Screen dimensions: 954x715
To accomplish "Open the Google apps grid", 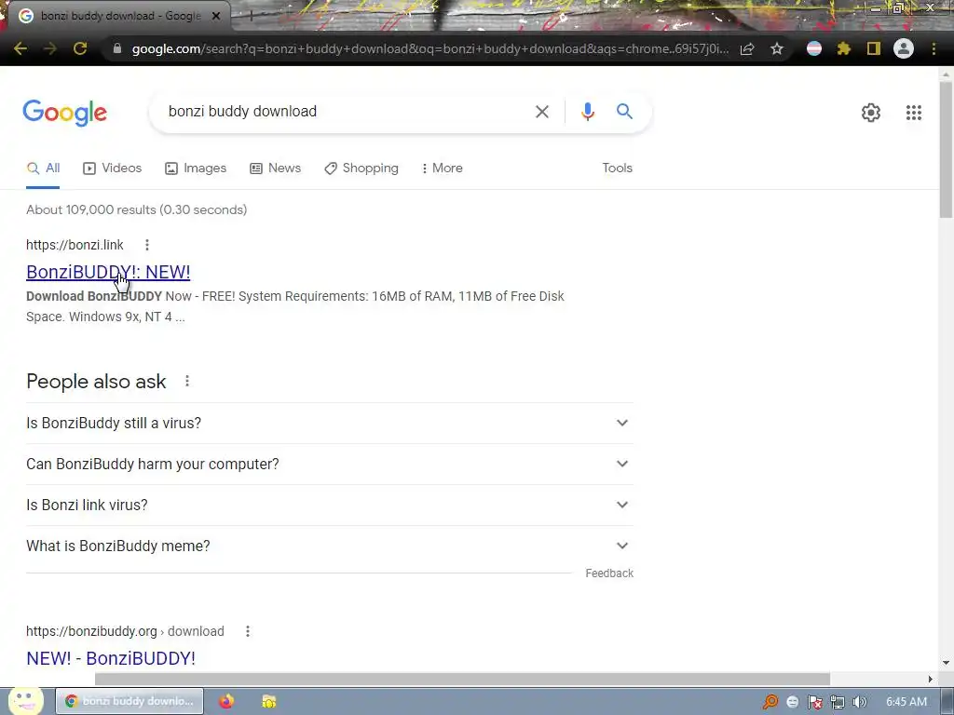I will (x=914, y=113).
